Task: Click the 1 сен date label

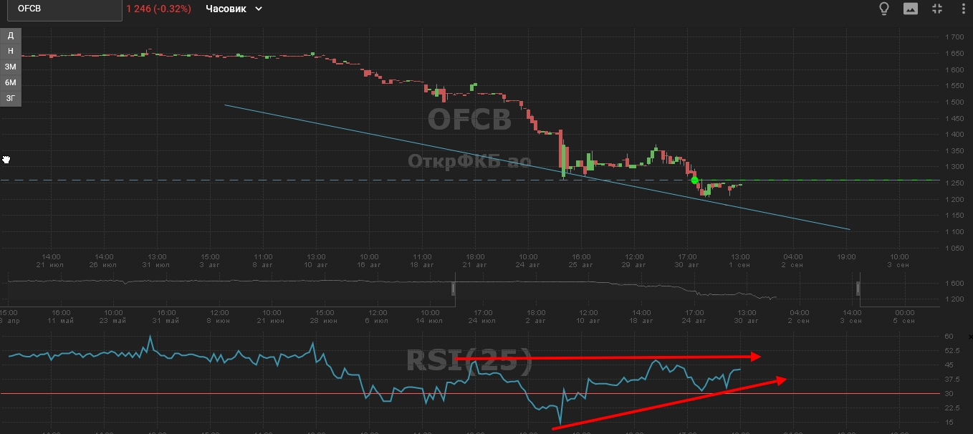Action: [740, 265]
